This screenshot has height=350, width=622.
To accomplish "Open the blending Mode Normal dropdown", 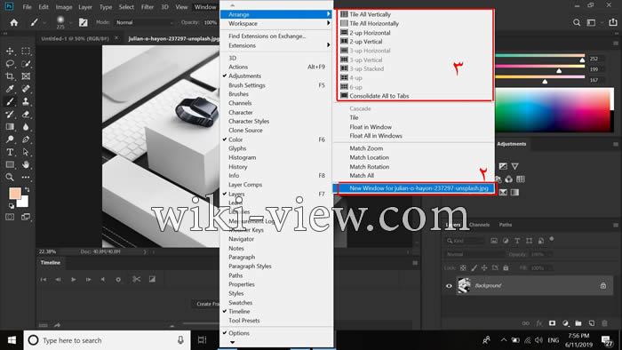I will pos(144,22).
